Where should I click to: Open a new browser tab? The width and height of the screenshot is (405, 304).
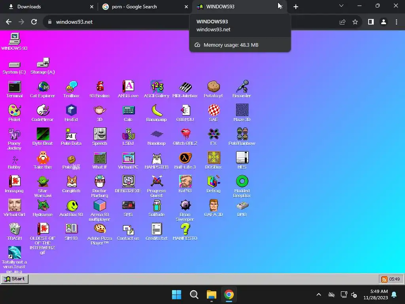(x=296, y=7)
